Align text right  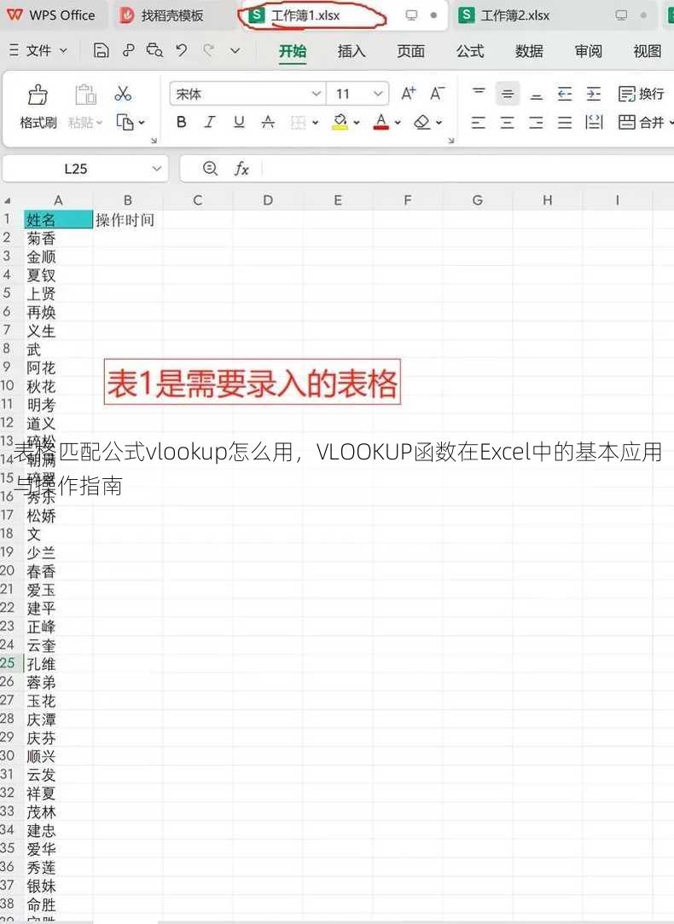(536, 123)
